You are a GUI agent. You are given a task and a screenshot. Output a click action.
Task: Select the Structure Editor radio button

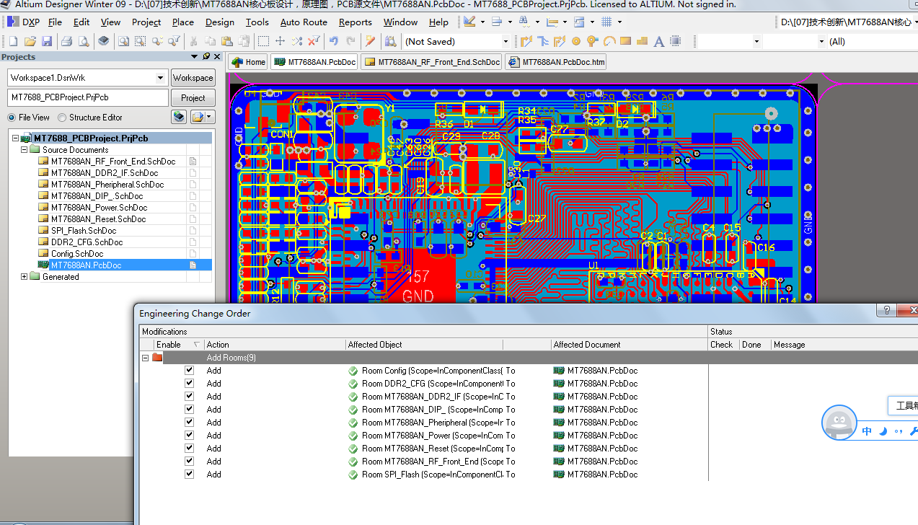click(62, 118)
